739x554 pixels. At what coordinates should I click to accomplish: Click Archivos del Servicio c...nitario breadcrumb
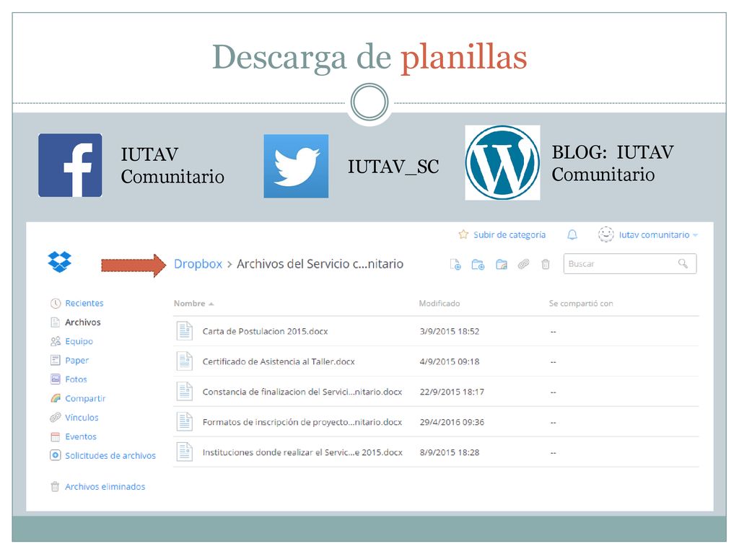pos(320,264)
